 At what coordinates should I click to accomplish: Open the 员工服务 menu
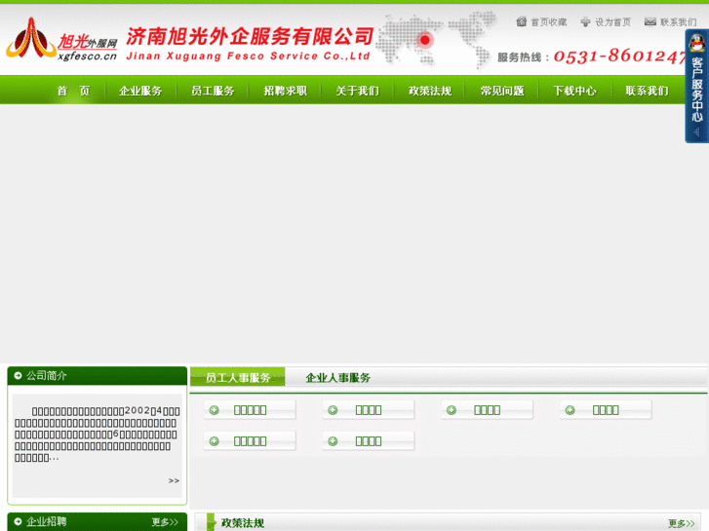(213, 91)
